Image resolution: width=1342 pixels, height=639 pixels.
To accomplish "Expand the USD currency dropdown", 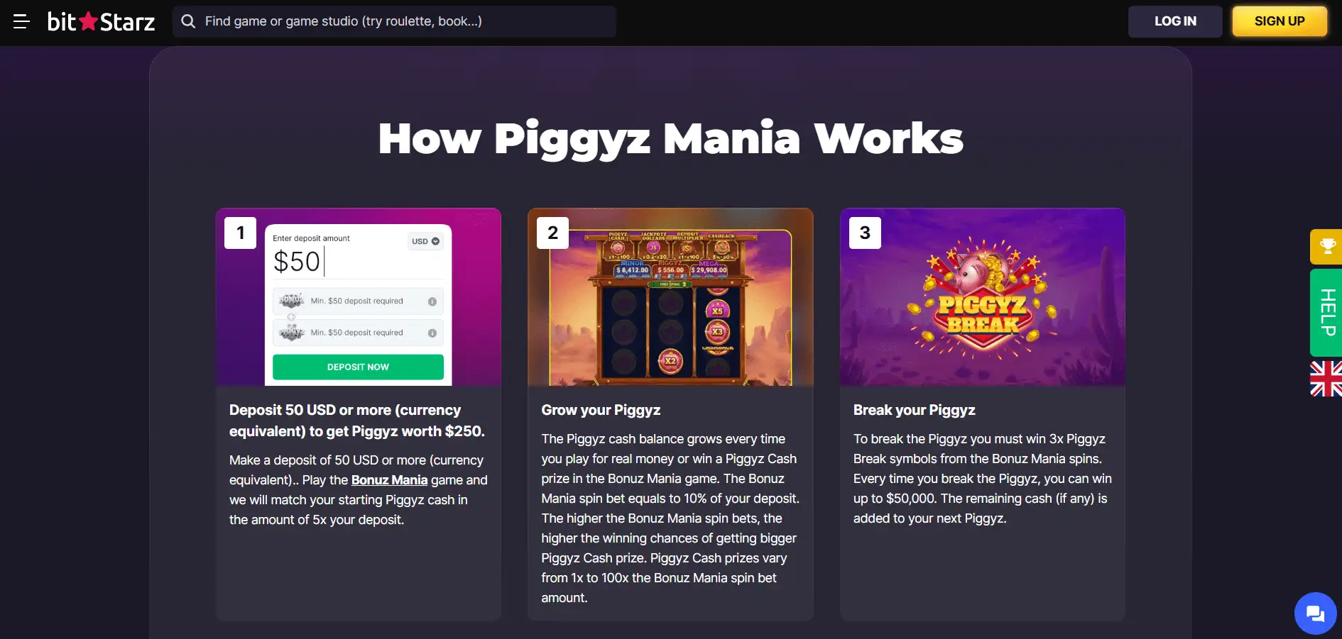I will coord(425,241).
